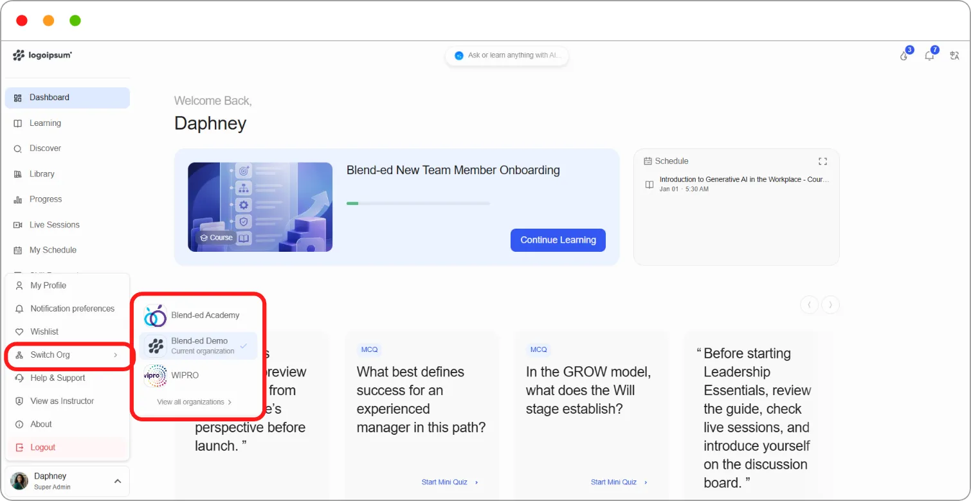Go to the next card with the right arrow
This screenshot has height=501, width=971.
point(831,304)
